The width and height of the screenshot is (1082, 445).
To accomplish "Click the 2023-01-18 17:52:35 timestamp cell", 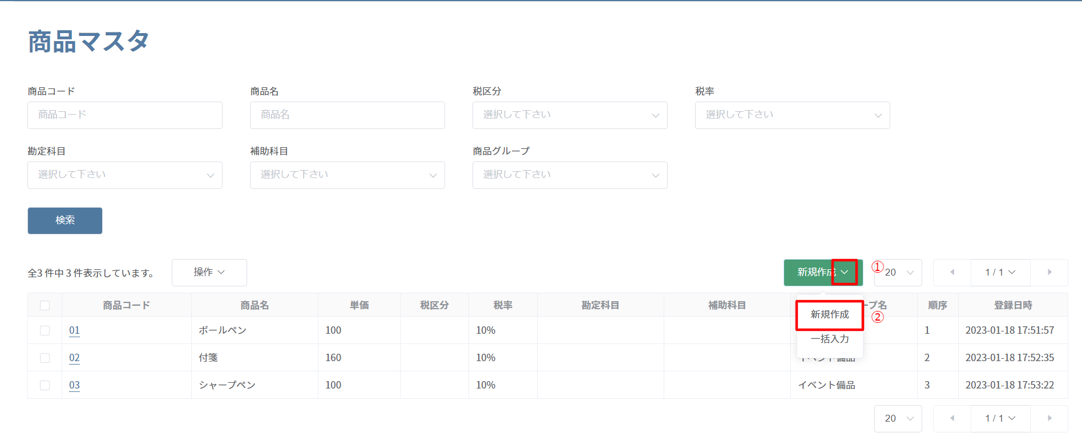I will [x=1013, y=358].
